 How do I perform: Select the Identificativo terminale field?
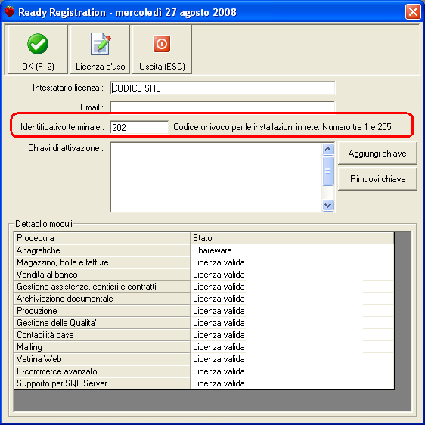click(139, 127)
